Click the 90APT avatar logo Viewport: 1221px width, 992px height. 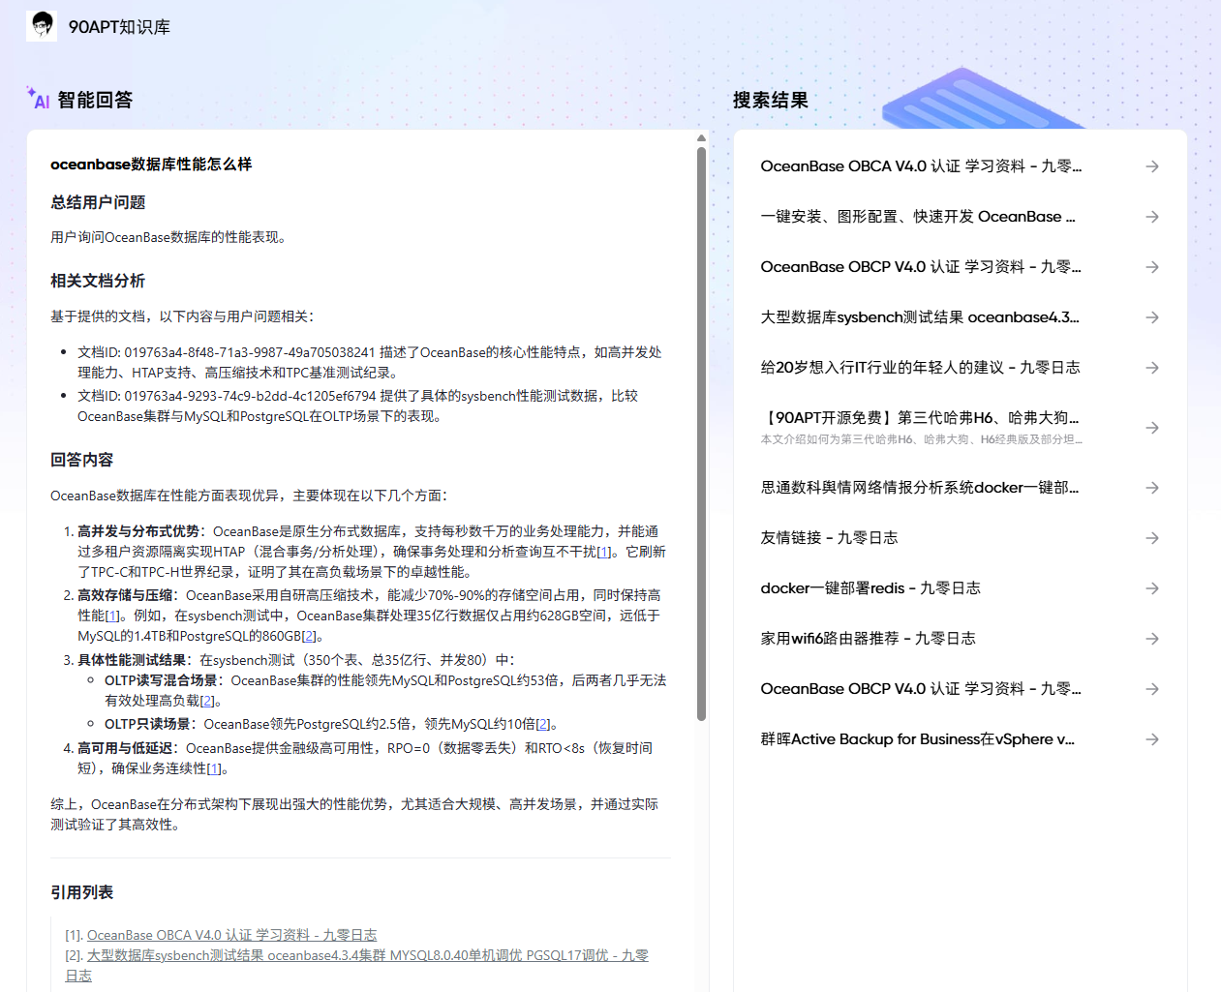[x=42, y=26]
